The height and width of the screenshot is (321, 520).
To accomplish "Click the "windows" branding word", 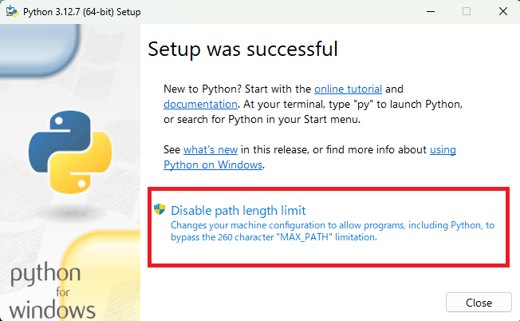I will point(53,308).
